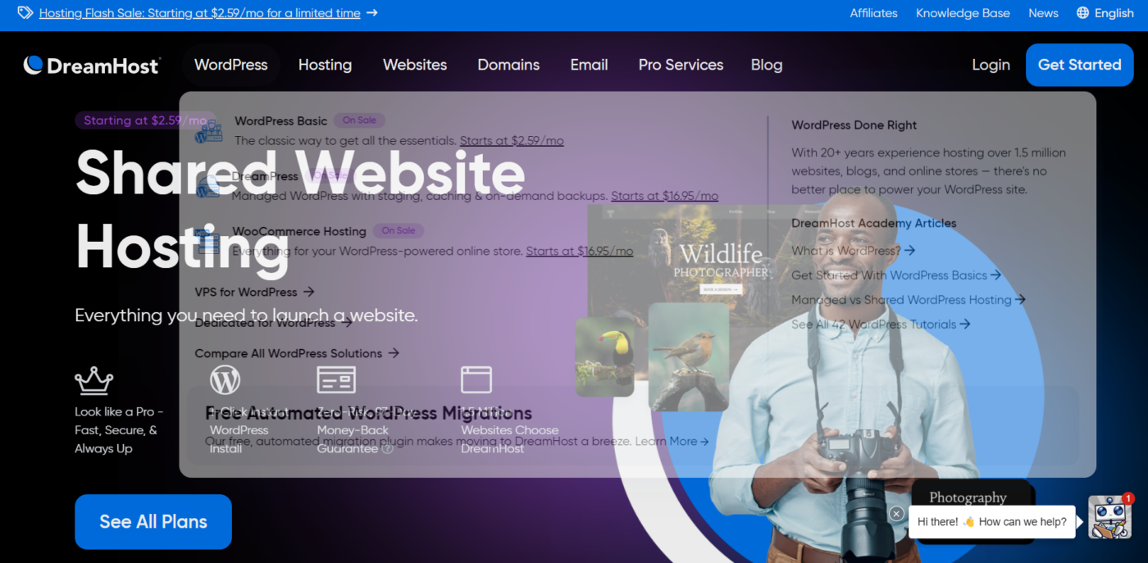
Task: Select the WordPress nav menu
Action: click(231, 65)
